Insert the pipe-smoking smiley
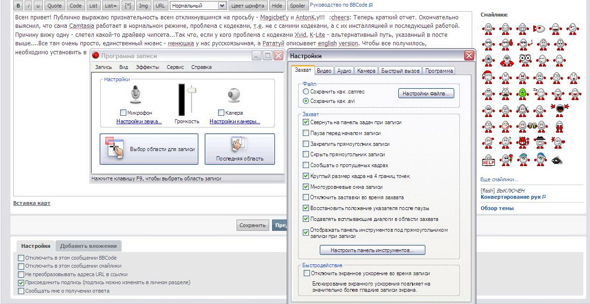Image resolution: width=590 pixels, height=304 pixels. pos(525,44)
